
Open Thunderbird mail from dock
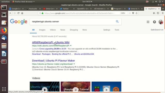click(x=4, y=38)
